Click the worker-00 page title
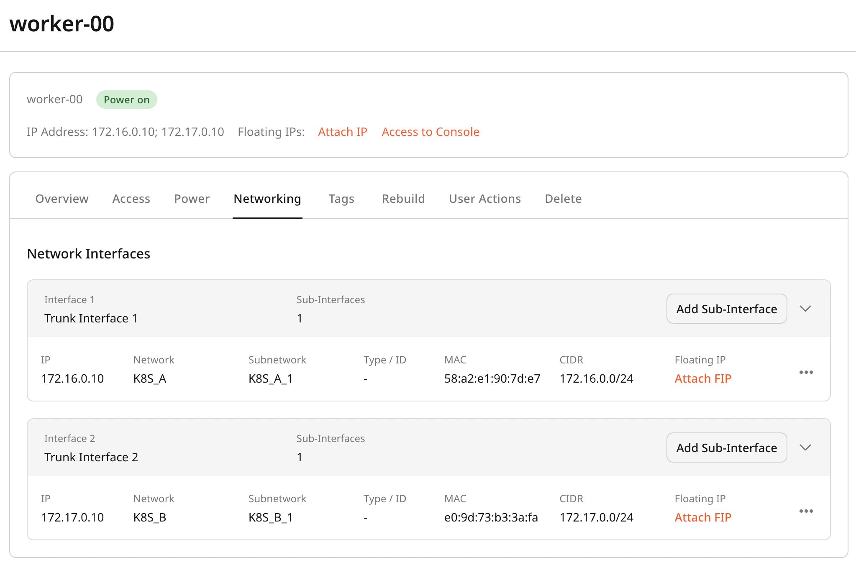Screen dimensions: 856x588 pyautogui.click(x=62, y=23)
